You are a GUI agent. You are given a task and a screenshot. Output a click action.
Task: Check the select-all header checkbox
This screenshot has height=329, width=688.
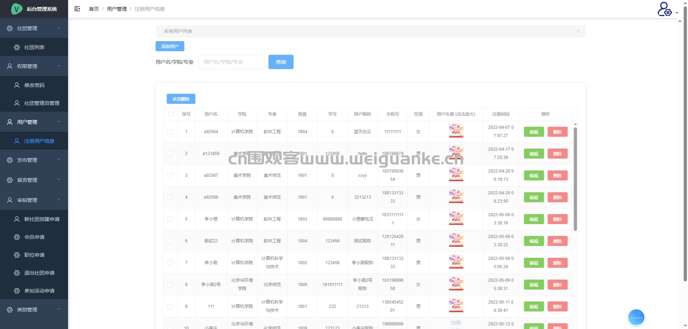pyautogui.click(x=170, y=114)
